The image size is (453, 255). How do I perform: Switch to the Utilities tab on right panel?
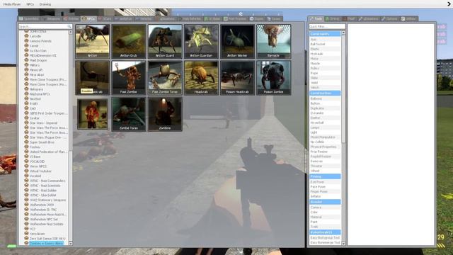(x=408, y=19)
